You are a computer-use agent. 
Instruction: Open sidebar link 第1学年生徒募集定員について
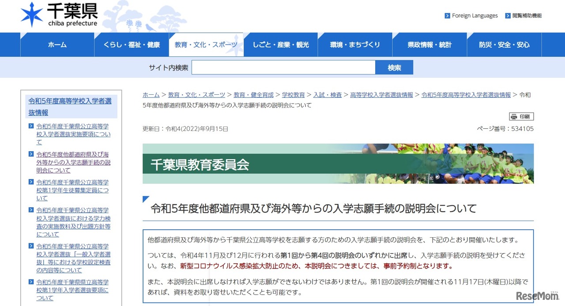72,190
